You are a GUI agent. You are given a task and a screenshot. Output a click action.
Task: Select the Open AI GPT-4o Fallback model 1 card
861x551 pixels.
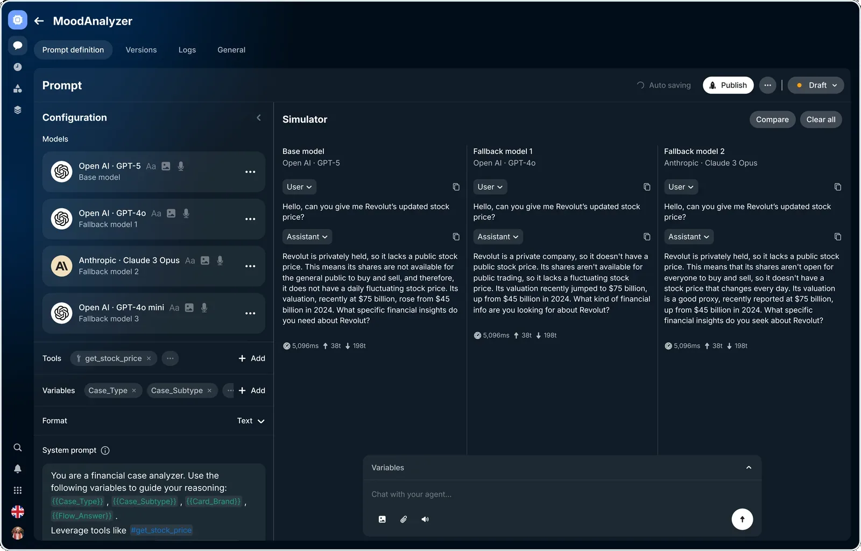pyautogui.click(x=154, y=219)
